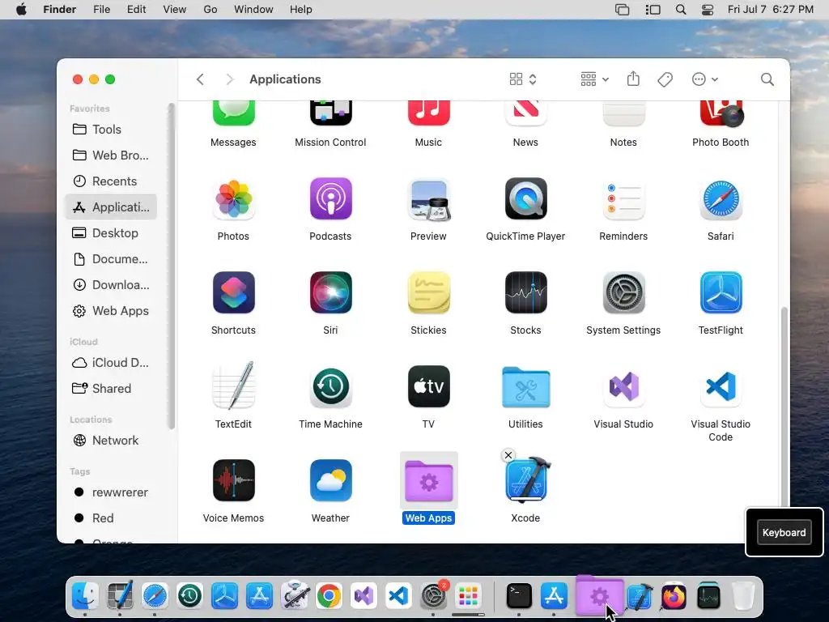The height and width of the screenshot is (622, 829).
Task: Open the Edit menu
Action: tap(136, 10)
